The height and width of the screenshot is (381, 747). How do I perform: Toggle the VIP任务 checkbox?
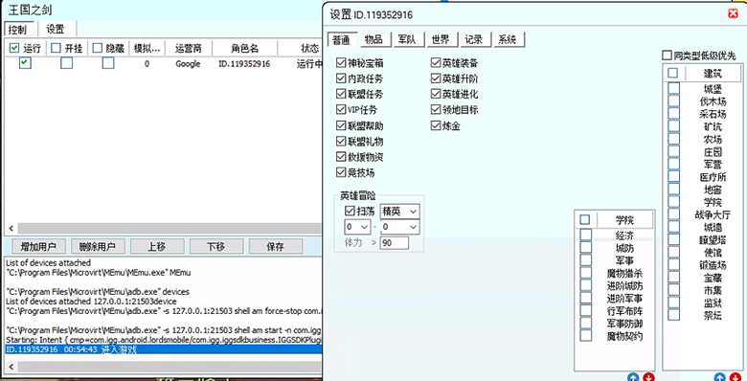[341, 110]
